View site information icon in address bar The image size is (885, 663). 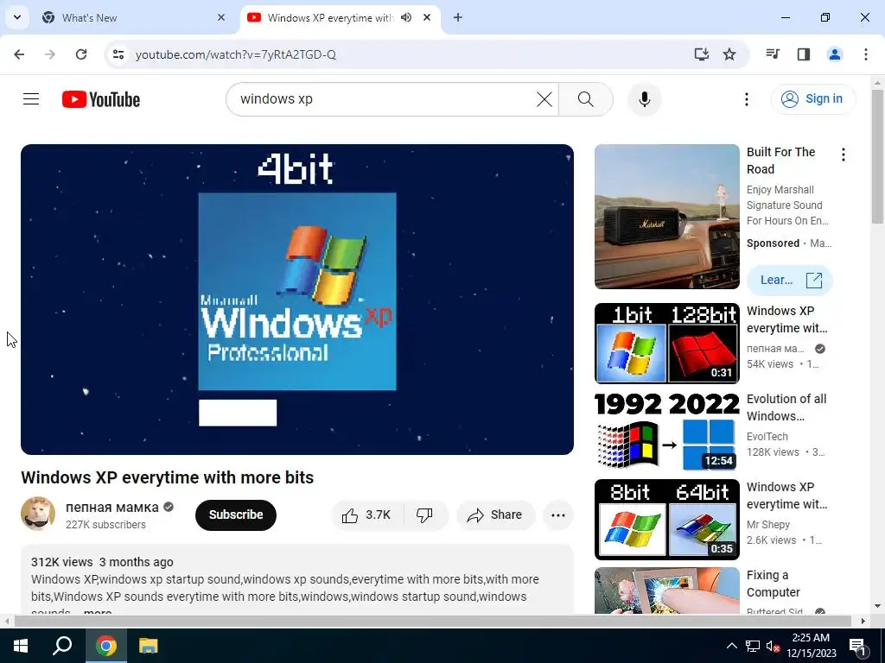[x=118, y=54]
